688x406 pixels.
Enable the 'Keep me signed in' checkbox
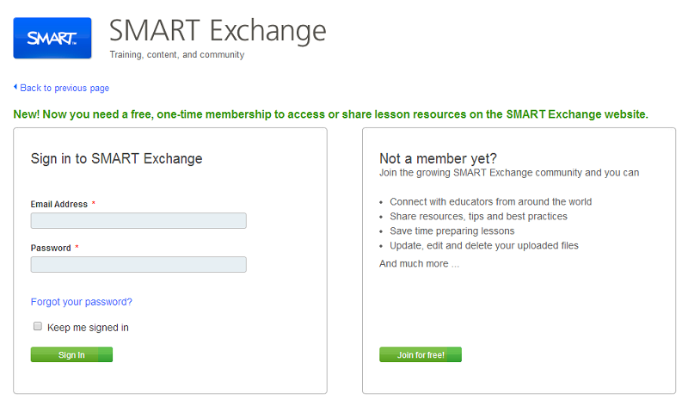pyautogui.click(x=38, y=327)
